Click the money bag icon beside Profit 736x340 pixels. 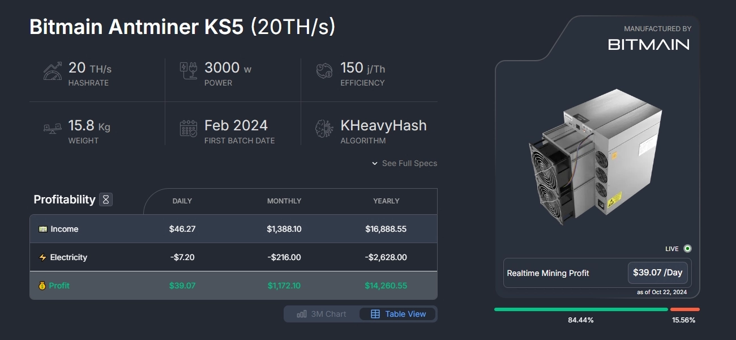[42, 286]
